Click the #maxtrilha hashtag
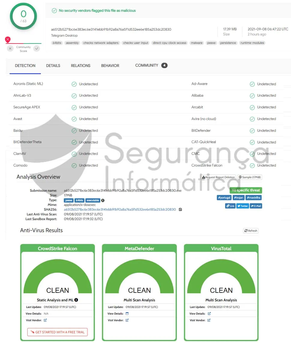291x343 pixels. coord(253,197)
